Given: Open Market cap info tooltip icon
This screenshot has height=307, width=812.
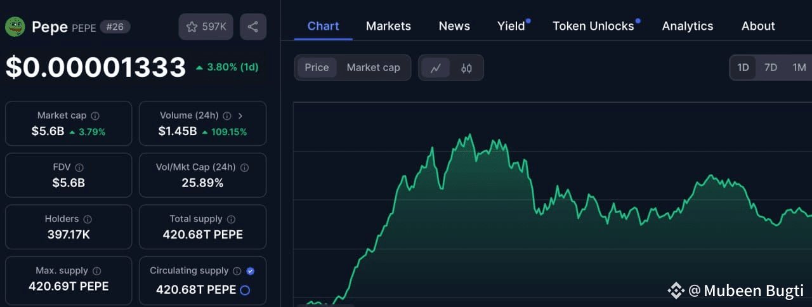Looking at the screenshot, I should click(95, 116).
